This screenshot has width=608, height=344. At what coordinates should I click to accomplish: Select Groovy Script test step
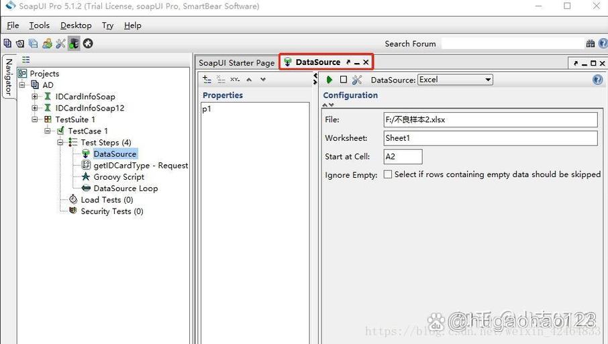pyautogui.click(x=119, y=176)
